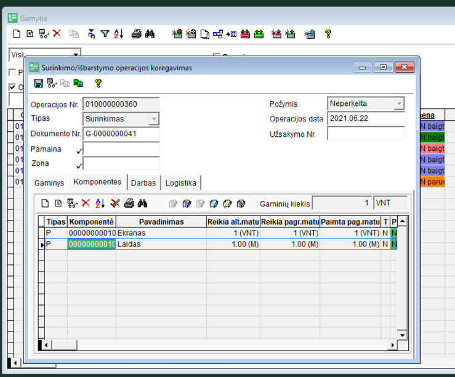Viewport: 455px width, 377px height.
Task: Click the highlighted green component code in Laidas row
Action: (x=91, y=244)
